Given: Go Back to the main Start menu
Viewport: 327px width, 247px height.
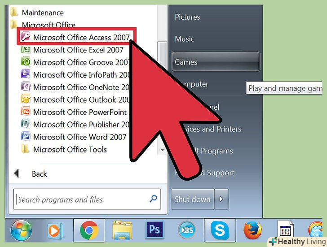Looking at the screenshot, I should tap(39, 174).
